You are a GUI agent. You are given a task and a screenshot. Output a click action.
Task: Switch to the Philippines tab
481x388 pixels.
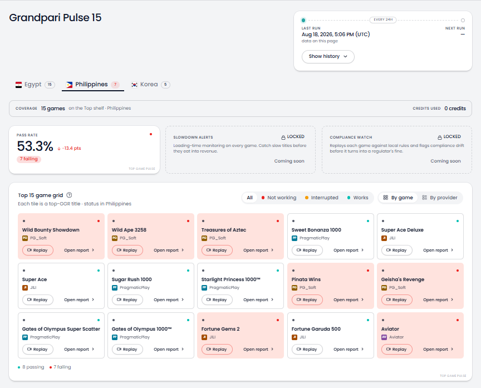click(x=92, y=85)
